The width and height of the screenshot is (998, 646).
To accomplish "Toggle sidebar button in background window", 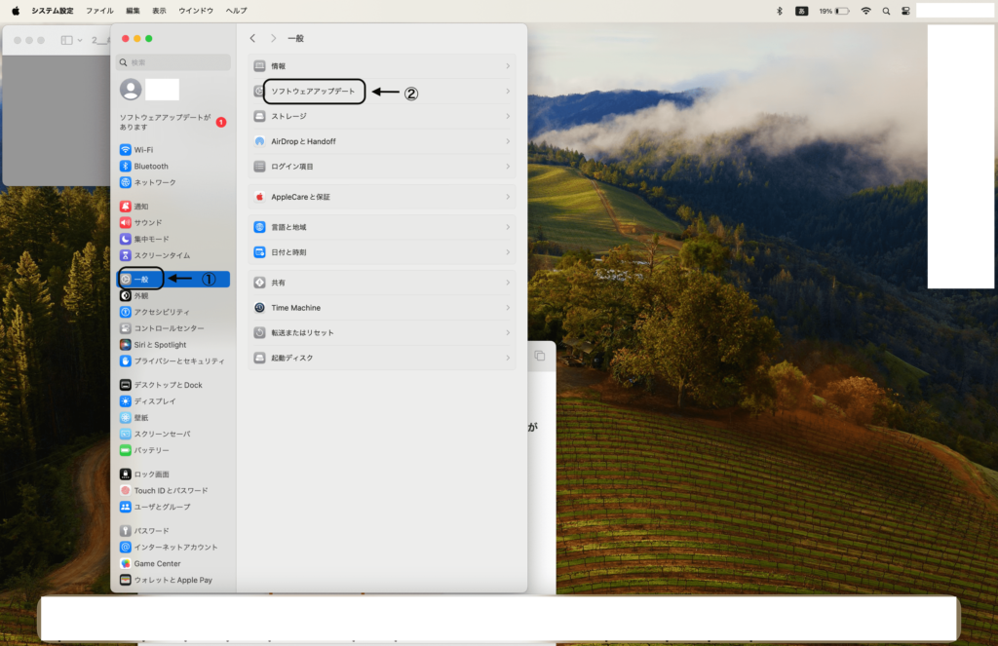I will pyautogui.click(x=66, y=40).
